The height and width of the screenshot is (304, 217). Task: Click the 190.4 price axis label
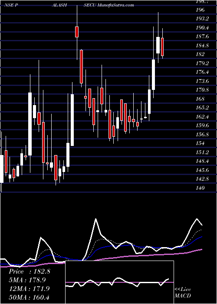[x=202, y=27]
